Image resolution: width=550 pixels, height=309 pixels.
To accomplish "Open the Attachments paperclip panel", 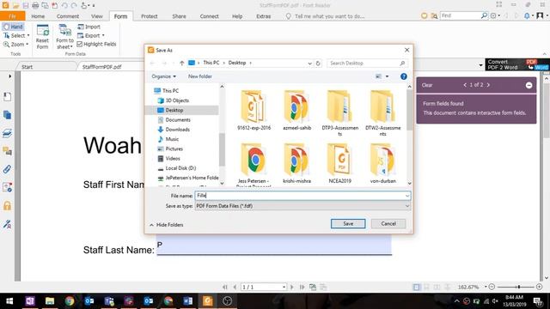I will [x=7, y=170].
